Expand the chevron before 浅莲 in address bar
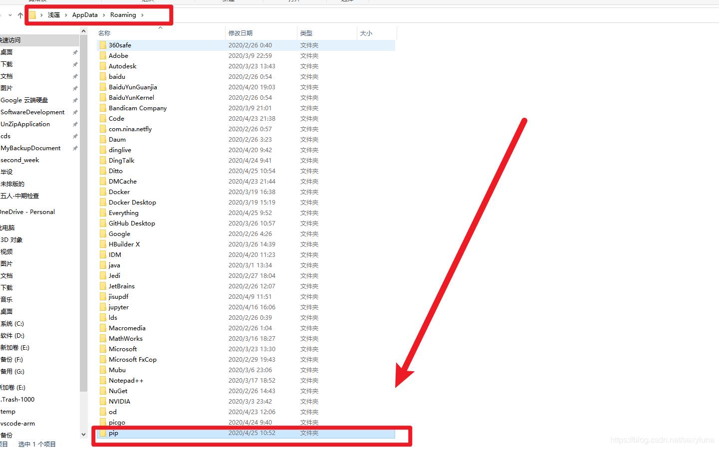 [41, 15]
